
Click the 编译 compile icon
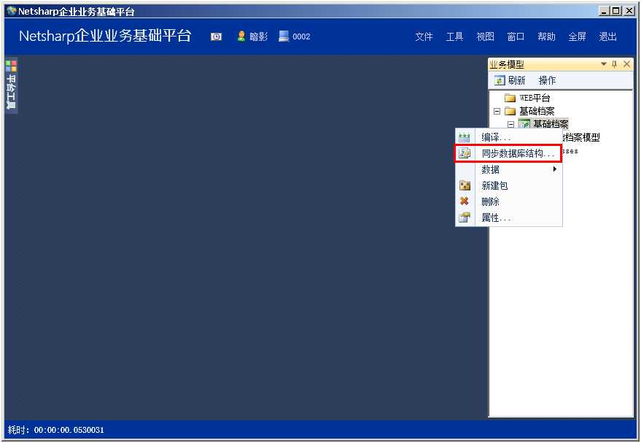click(464, 137)
